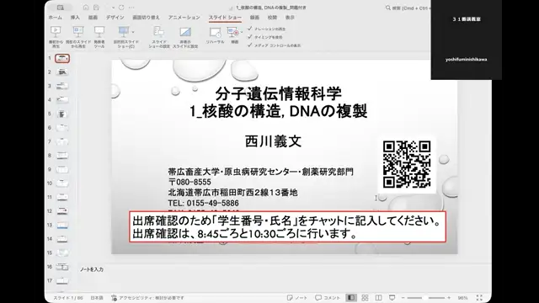
Task: Play from current slide (現在のスライドから再生)
Action: pos(78,37)
